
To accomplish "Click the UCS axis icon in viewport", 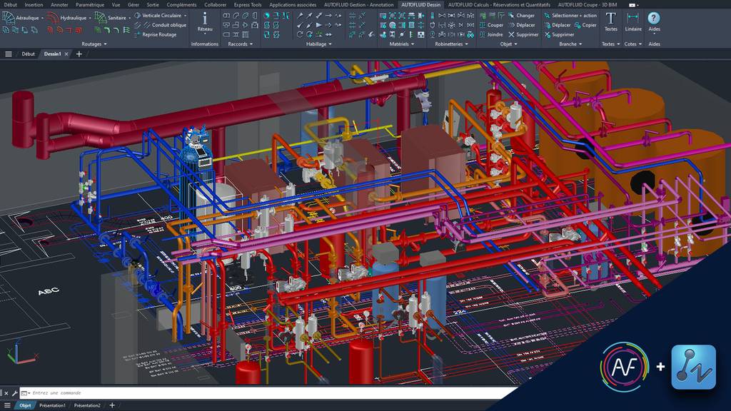I will 21,352.
